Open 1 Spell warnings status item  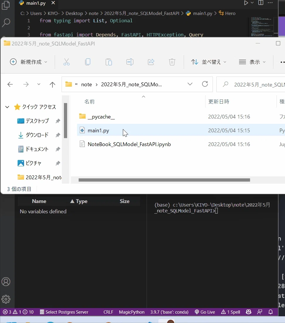click(x=230, y=312)
